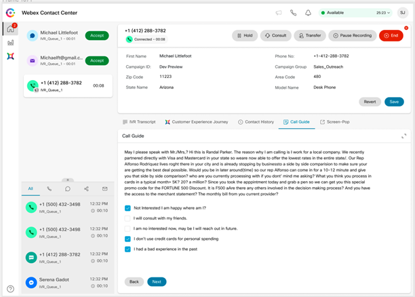Open the Customer Experience sidebar icon
This screenshot has width=415, height=297.
[10, 56]
